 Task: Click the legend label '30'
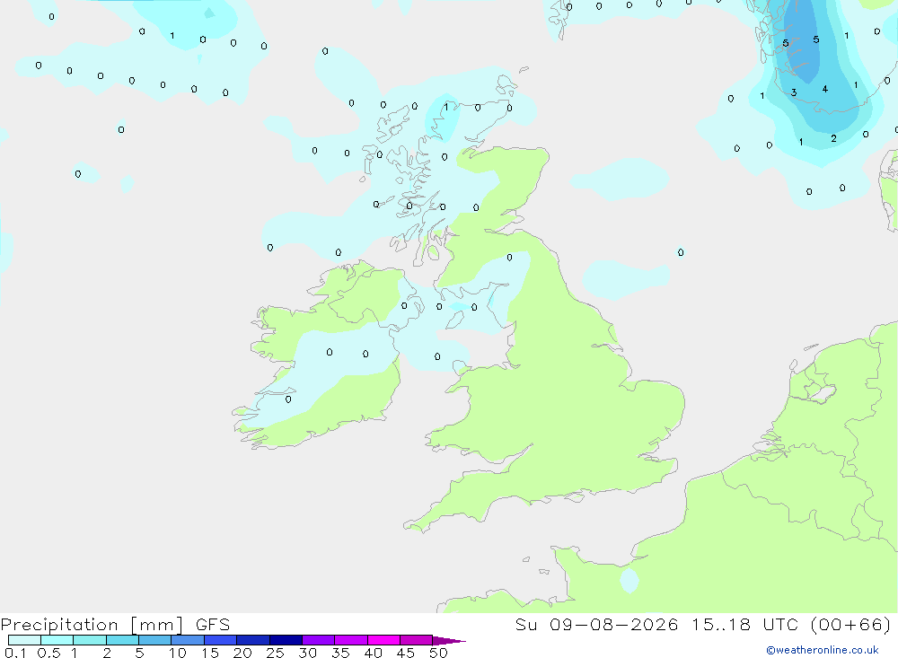coord(307,653)
